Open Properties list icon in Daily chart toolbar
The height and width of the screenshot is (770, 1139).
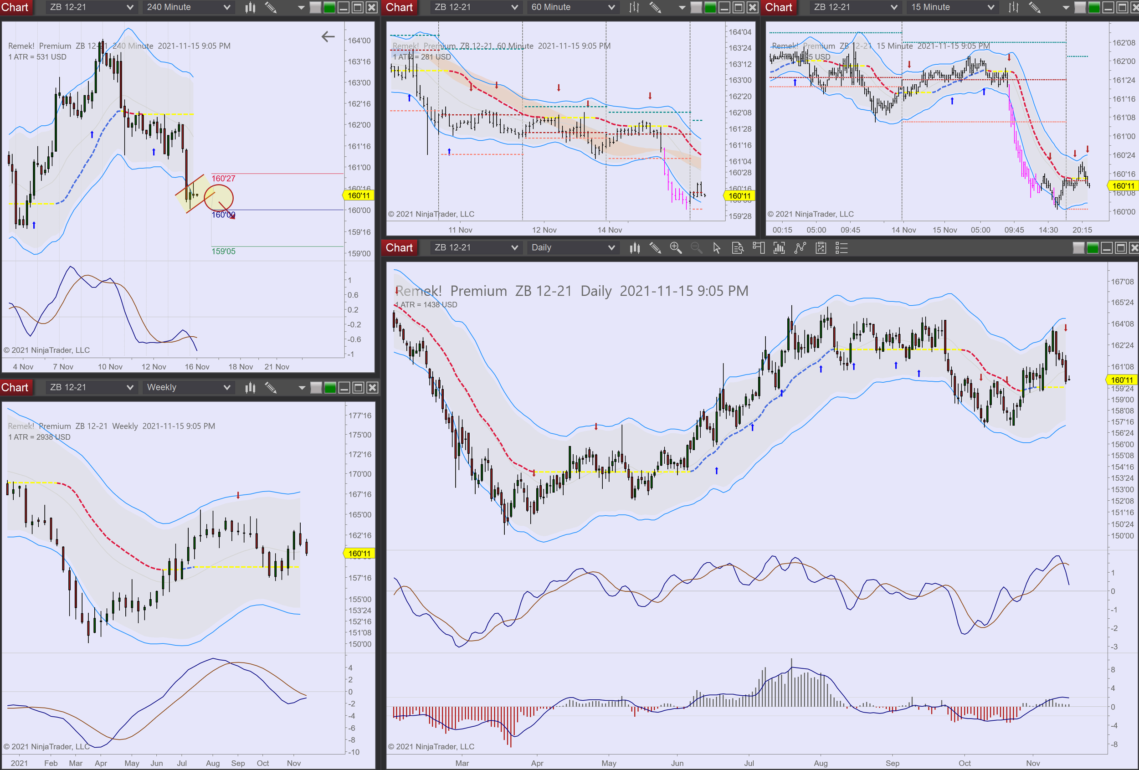click(x=841, y=248)
